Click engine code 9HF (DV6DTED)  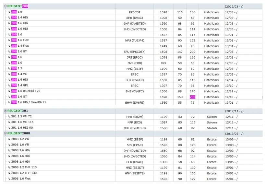click(135, 128)
